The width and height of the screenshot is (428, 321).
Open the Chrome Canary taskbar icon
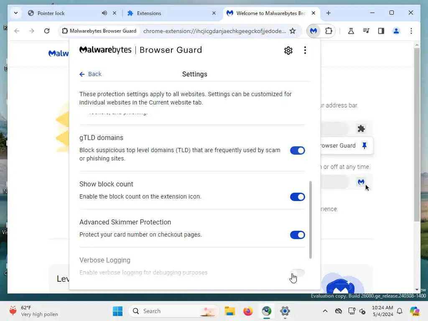click(266, 311)
